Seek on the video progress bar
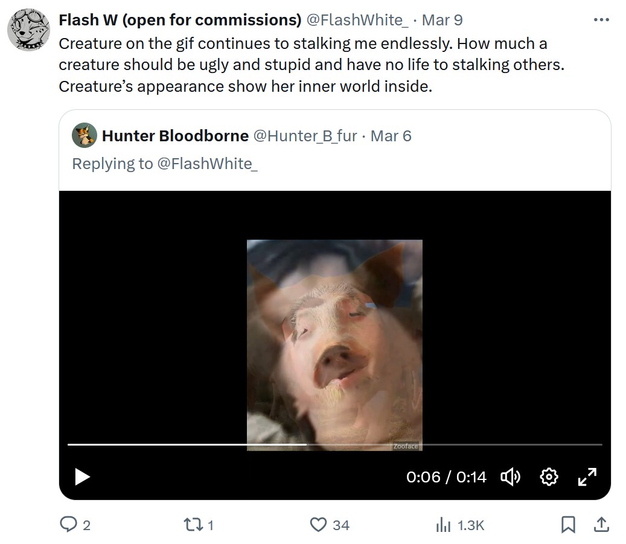 [x=334, y=444]
